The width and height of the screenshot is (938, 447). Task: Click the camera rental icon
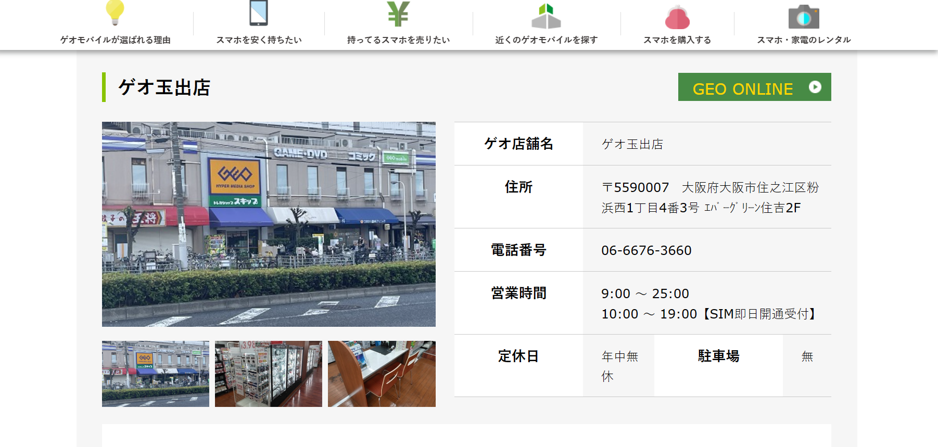[804, 17]
